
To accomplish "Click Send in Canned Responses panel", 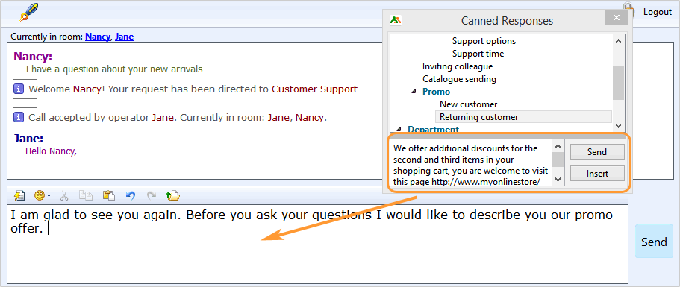I will coord(597,152).
